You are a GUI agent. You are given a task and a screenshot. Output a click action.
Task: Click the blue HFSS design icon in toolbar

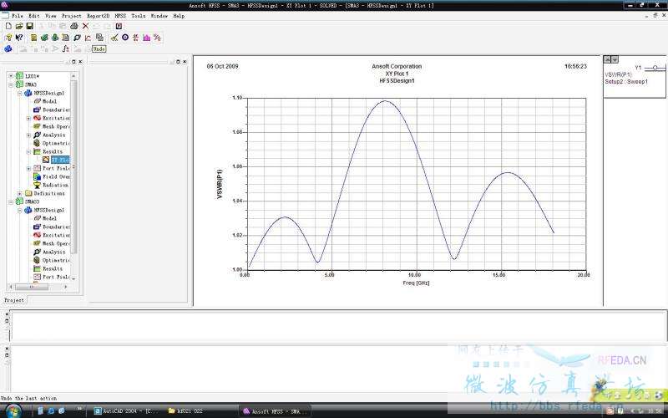coord(8,49)
